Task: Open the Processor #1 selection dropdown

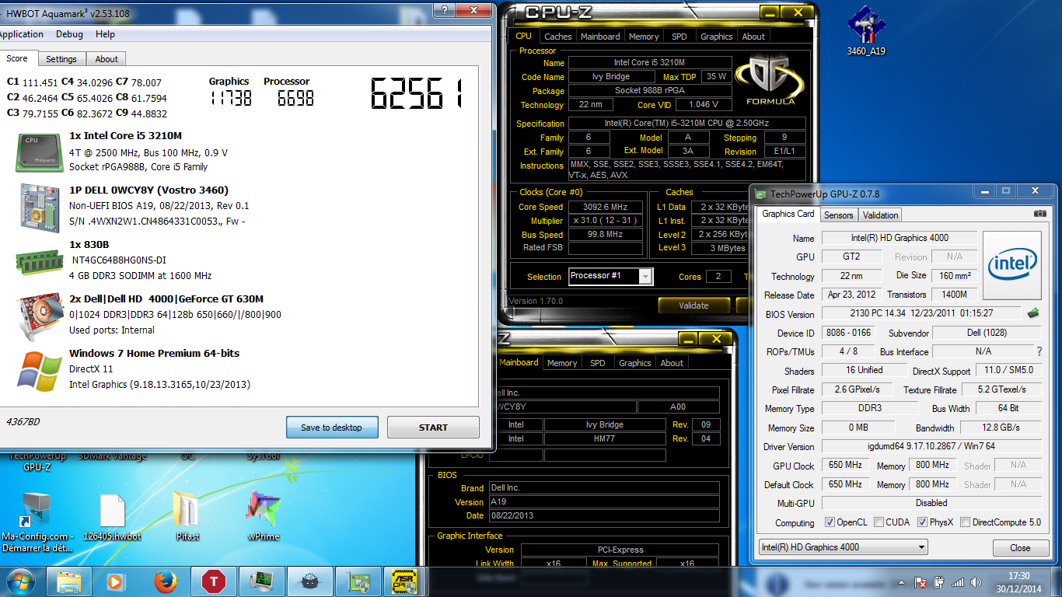Action: [611, 276]
